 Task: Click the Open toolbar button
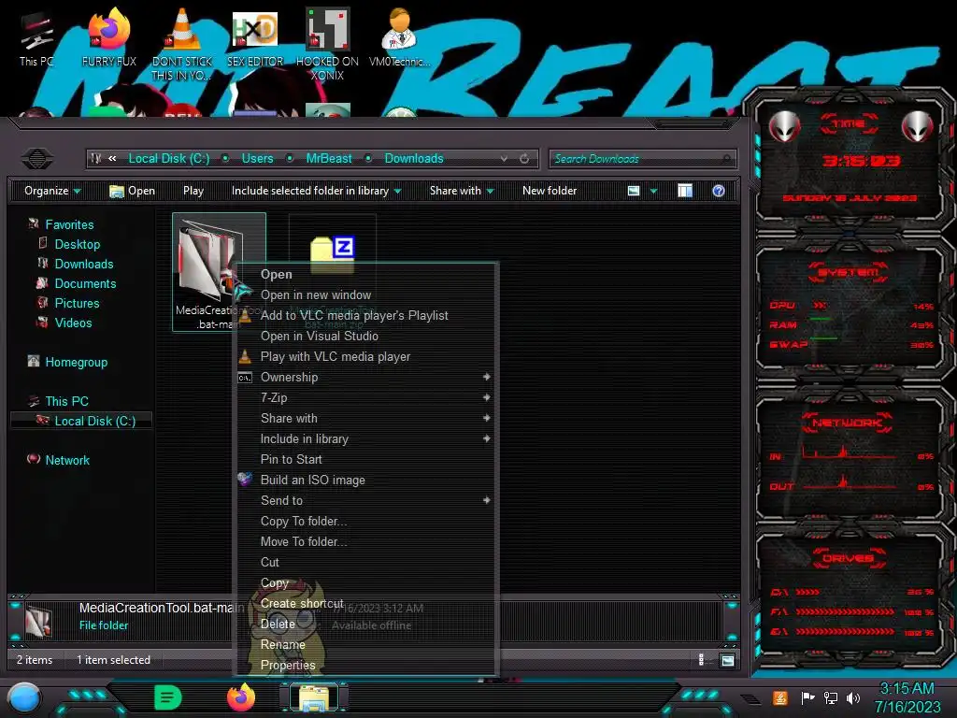[x=132, y=191]
